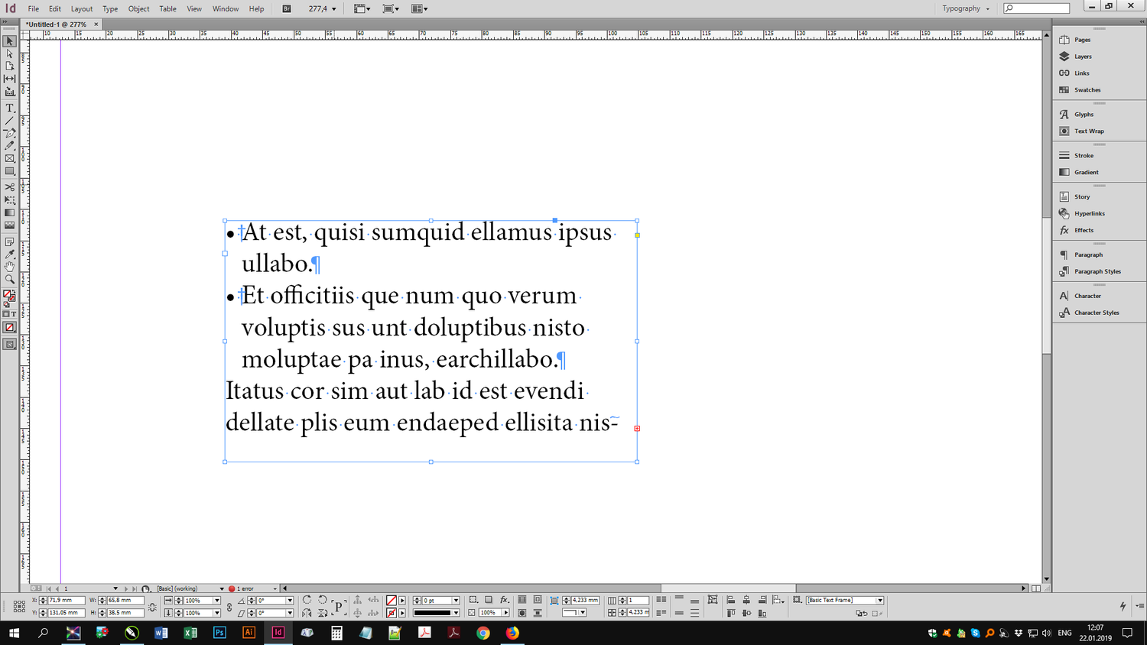
Task: Open the Layers panel
Action: tap(1075, 57)
